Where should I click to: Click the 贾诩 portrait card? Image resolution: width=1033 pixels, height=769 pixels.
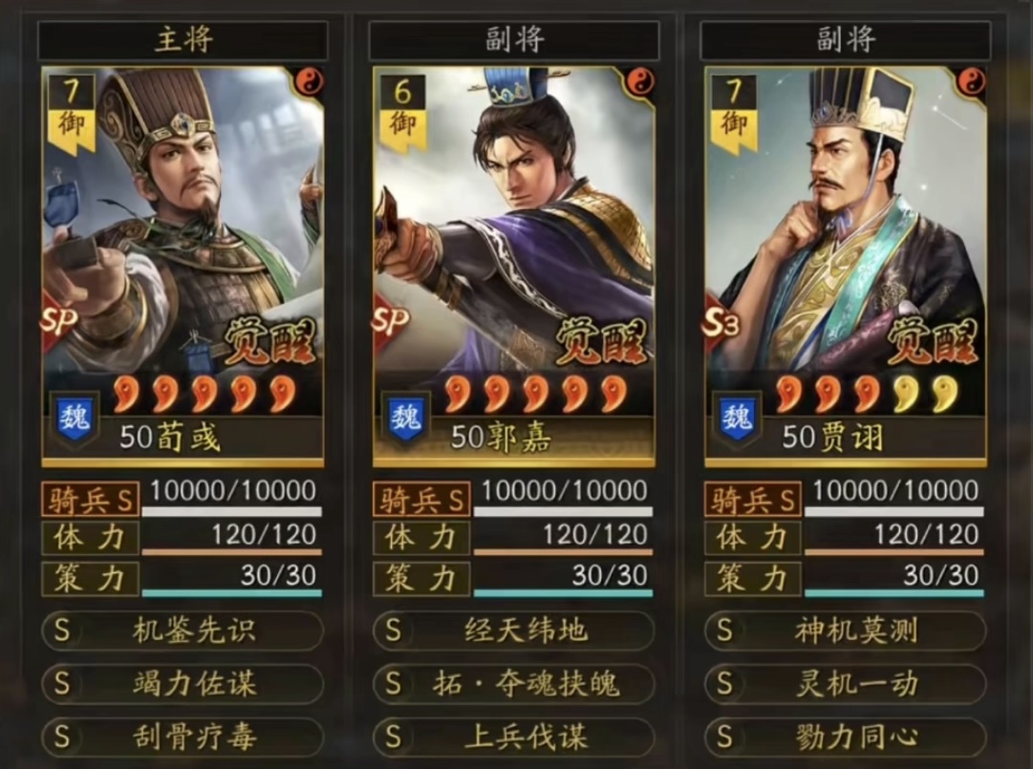click(x=846, y=267)
